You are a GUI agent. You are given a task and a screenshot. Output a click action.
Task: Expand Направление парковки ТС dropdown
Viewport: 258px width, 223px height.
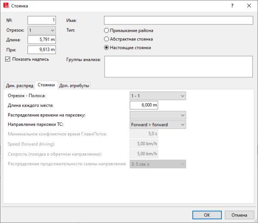coord(157,125)
